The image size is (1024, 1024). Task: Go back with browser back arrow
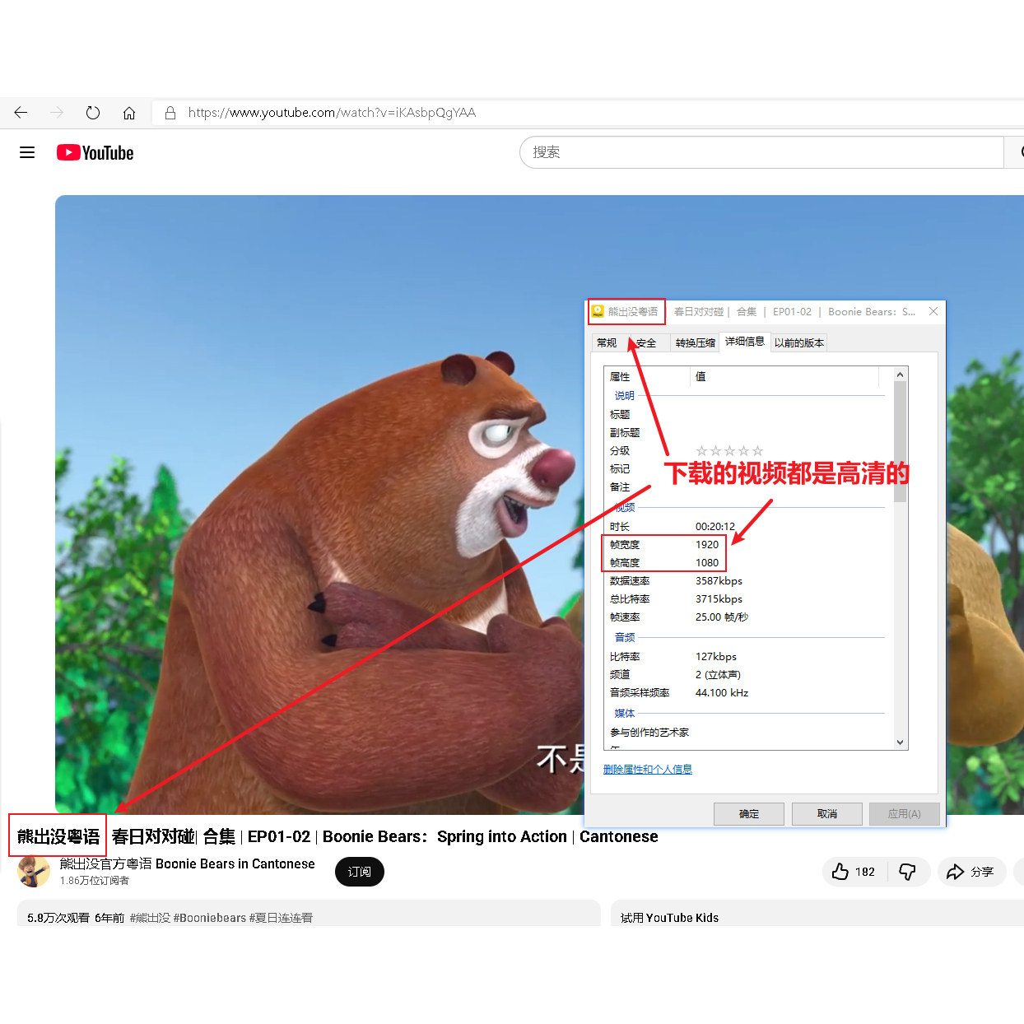21,113
